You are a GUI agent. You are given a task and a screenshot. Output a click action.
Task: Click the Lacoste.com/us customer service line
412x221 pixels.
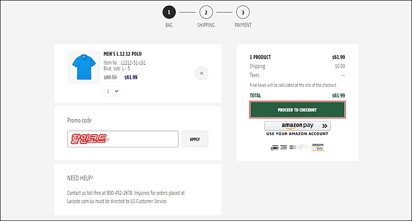pyautogui.click(x=117, y=201)
